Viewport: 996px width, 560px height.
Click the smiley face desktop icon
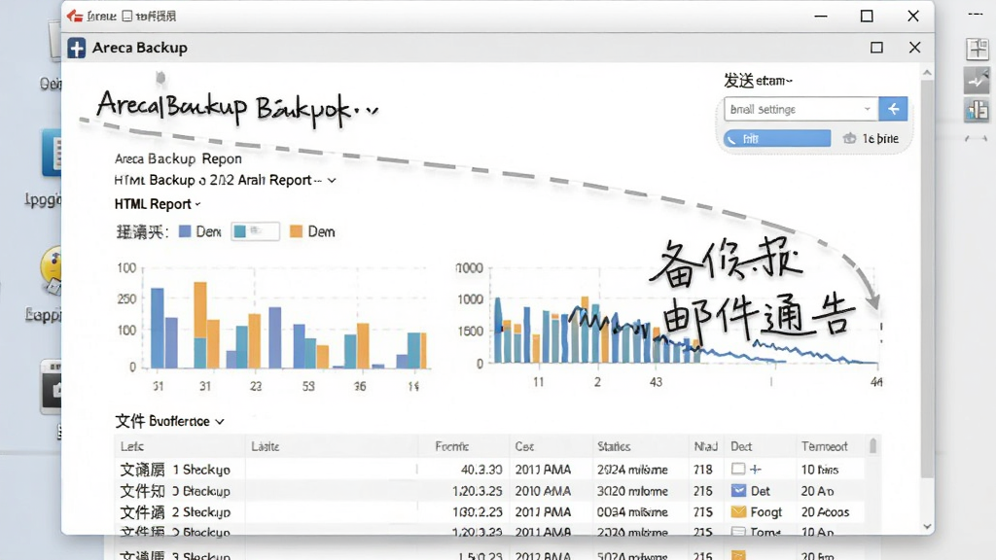coord(51,269)
